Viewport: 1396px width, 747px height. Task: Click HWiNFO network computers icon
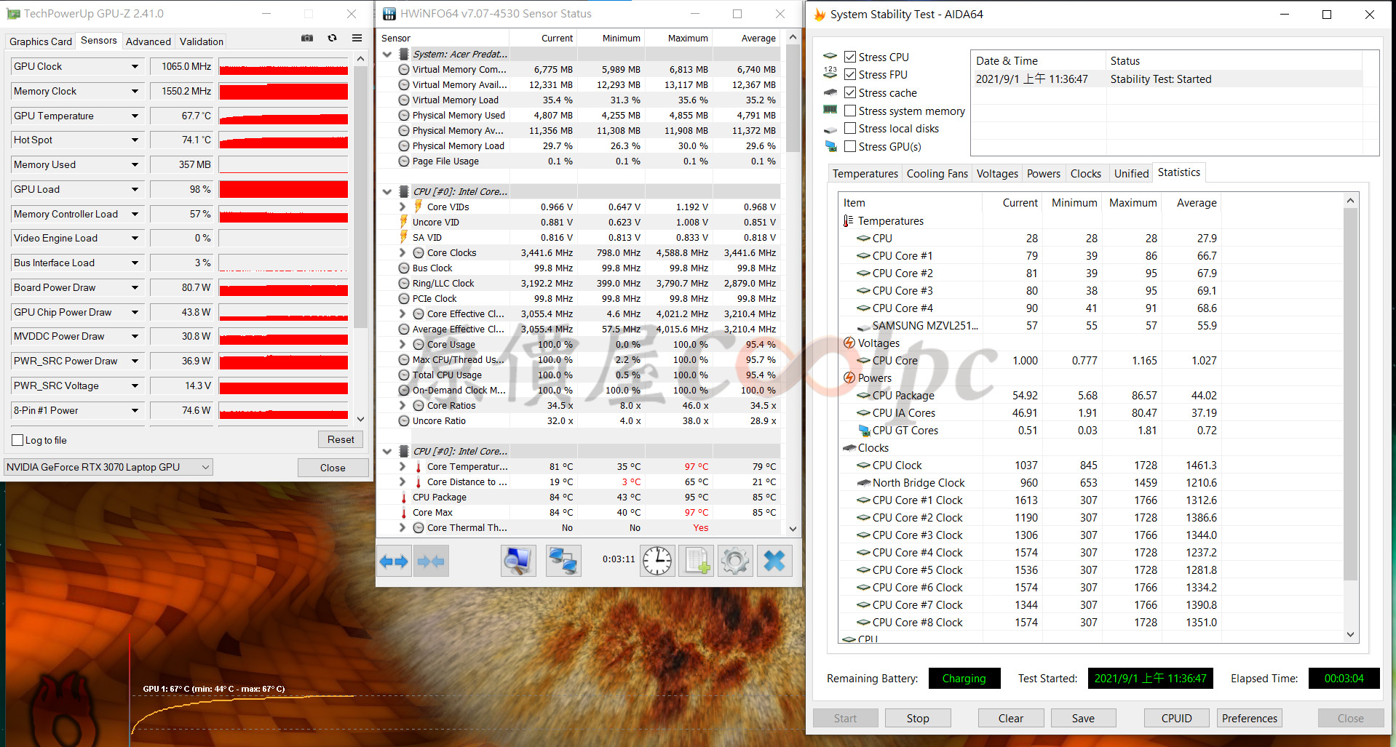click(x=563, y=561)
